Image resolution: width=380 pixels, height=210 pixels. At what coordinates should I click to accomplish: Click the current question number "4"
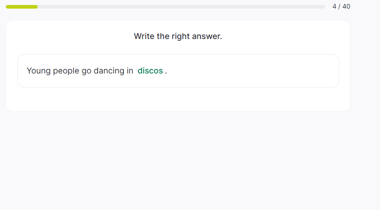[335, 6]
